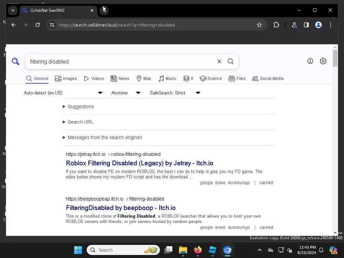Open cached link for the beepboop result

pos(266,227)
